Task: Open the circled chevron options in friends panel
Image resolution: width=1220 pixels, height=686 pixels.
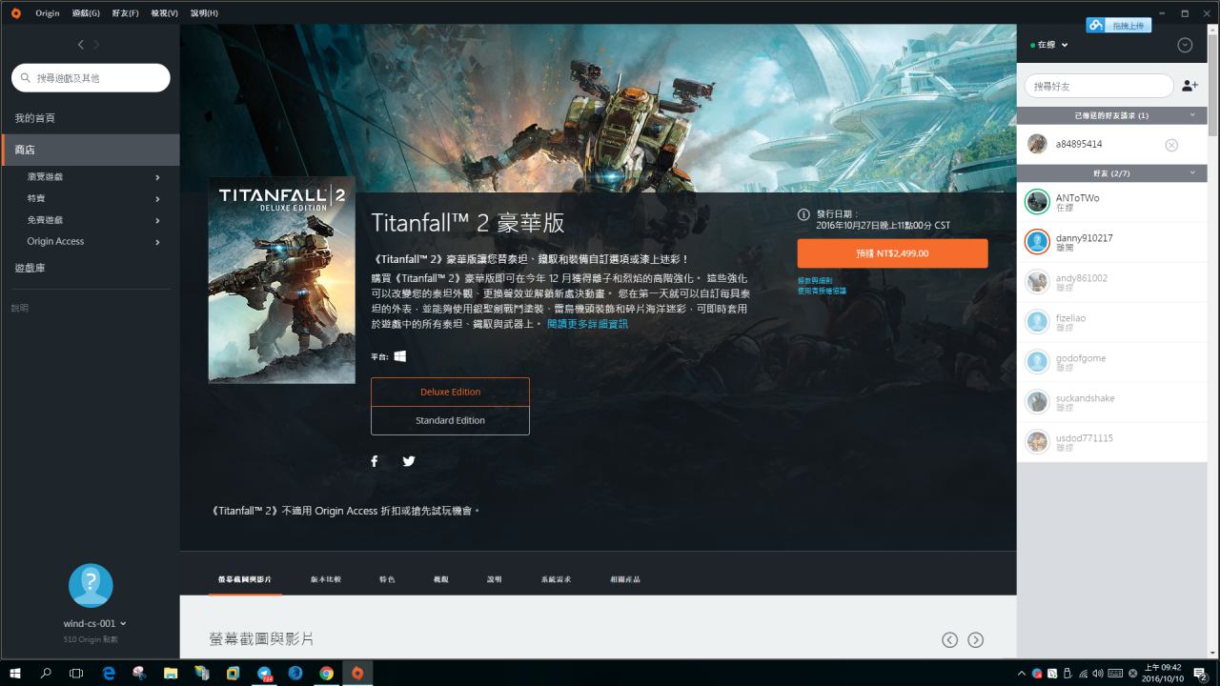Action: 1185,45
